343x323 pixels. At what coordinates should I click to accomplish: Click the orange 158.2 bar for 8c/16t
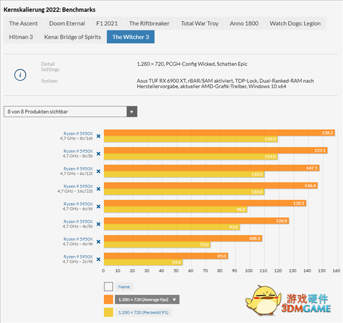pyautogui.click(x=220, y=133)
